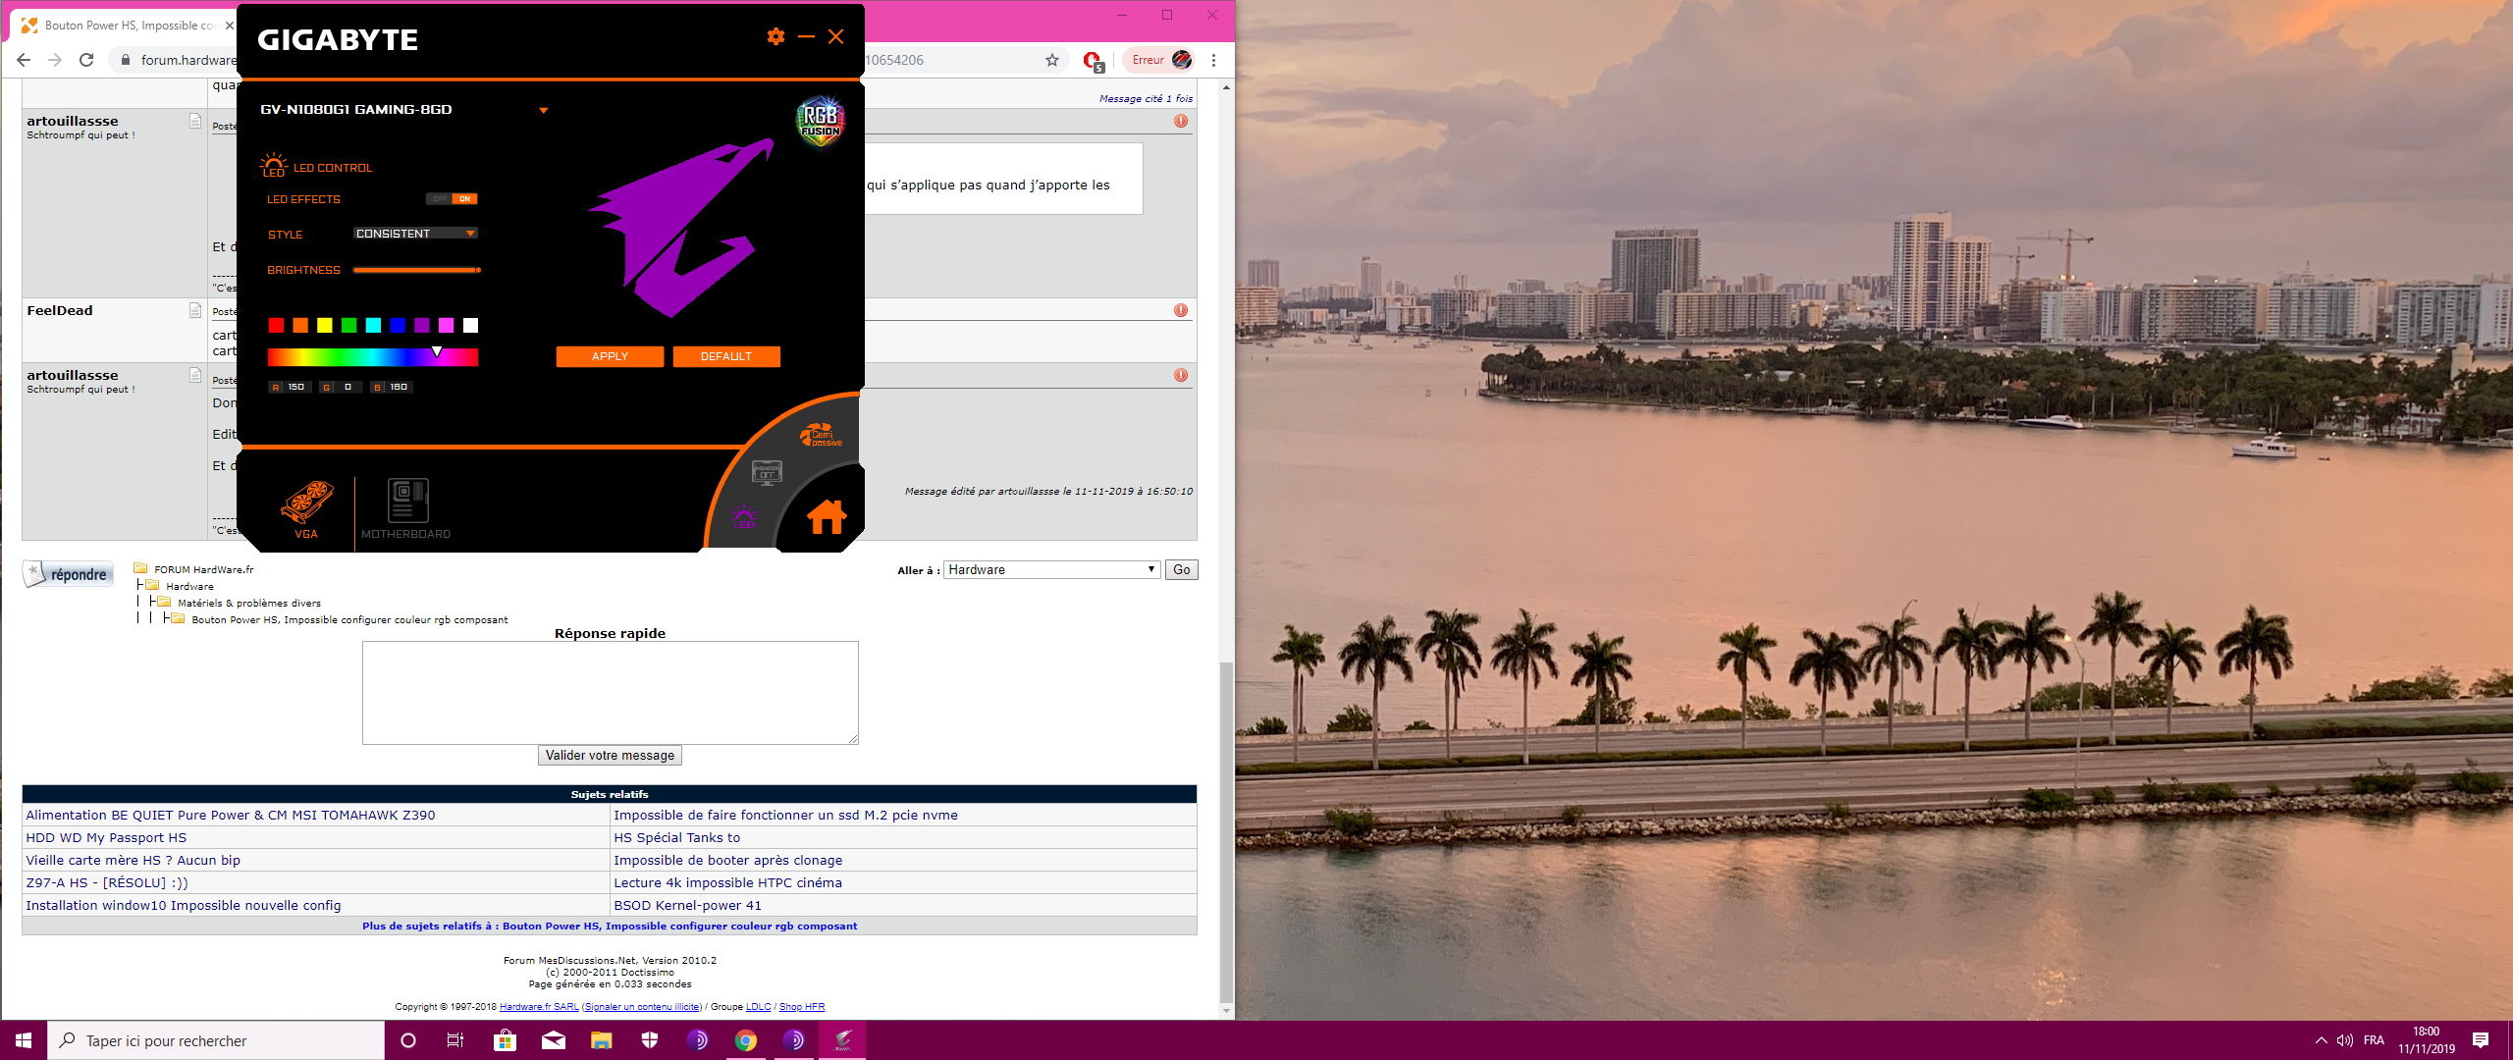Expand the GV-N1080G1 device dropdown
The height and width of the screenshot is (1060, 2513).
click(x=543, y=110)
